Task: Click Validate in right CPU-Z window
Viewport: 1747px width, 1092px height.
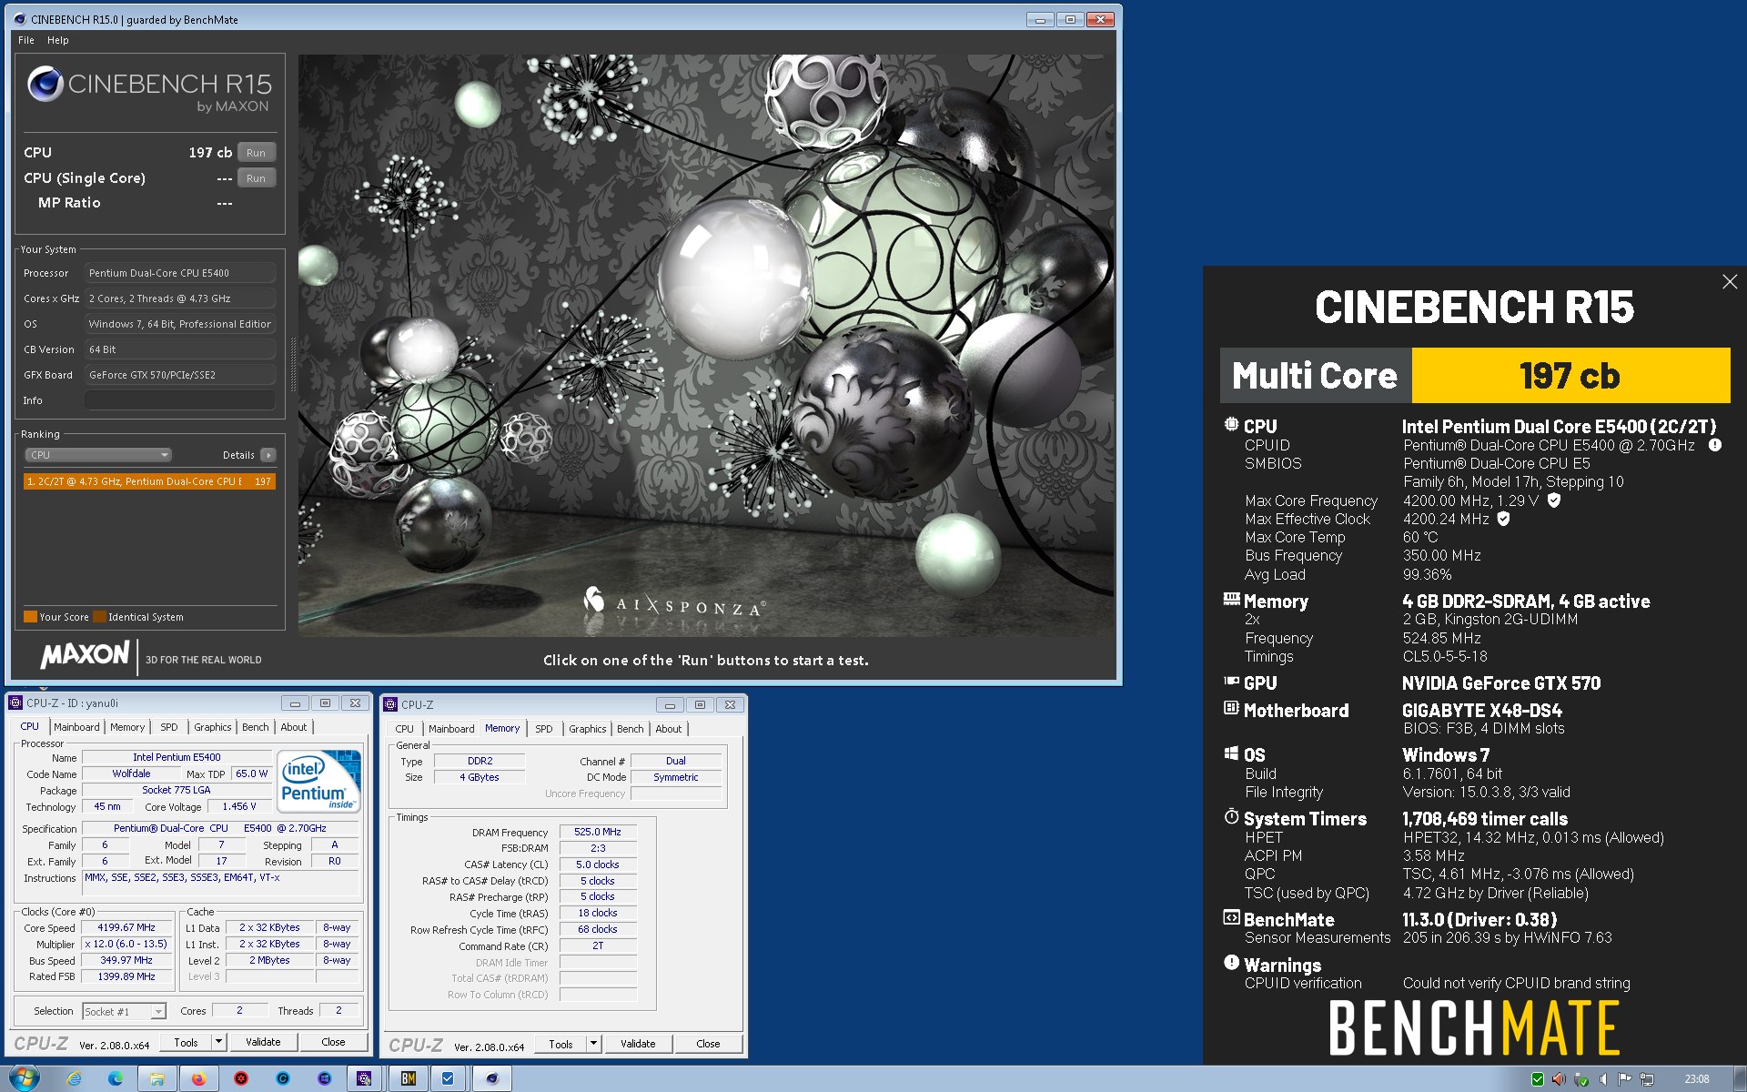Action: click(638, 1045)
